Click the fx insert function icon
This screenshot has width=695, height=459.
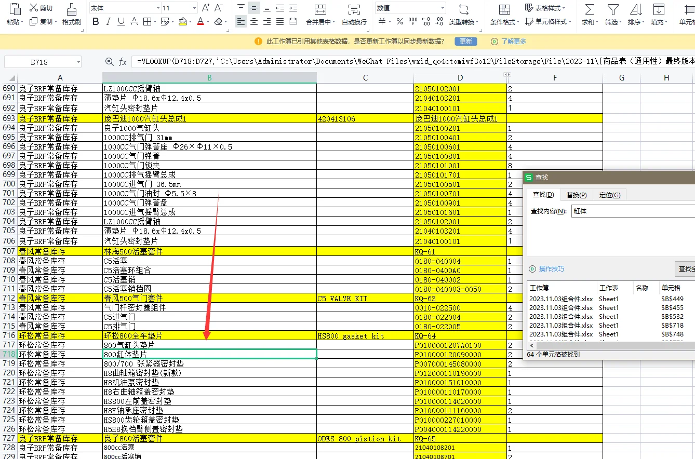click(123, 62)
